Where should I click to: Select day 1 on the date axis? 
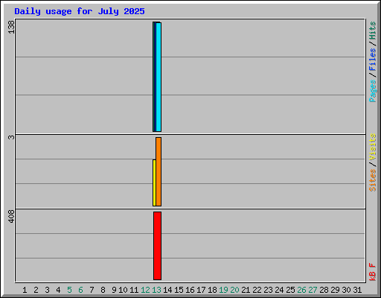pyautogui.click(x=25, y=290)
